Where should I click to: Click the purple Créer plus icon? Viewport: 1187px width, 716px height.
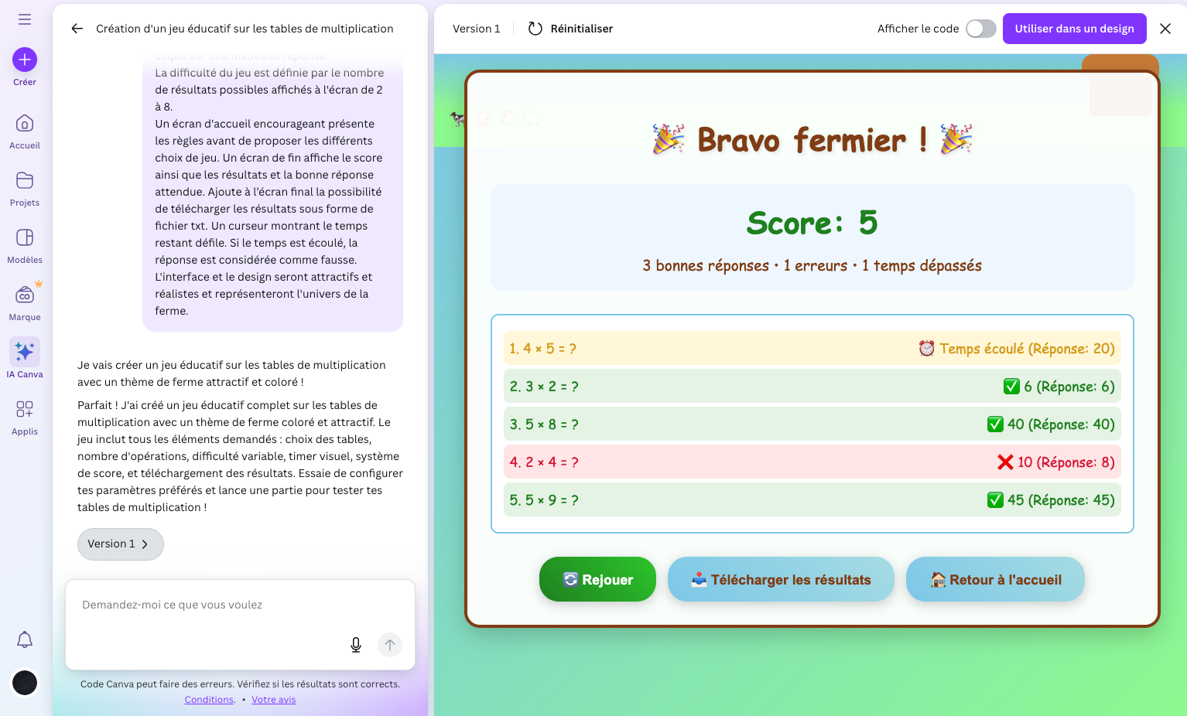coord(25,60)
